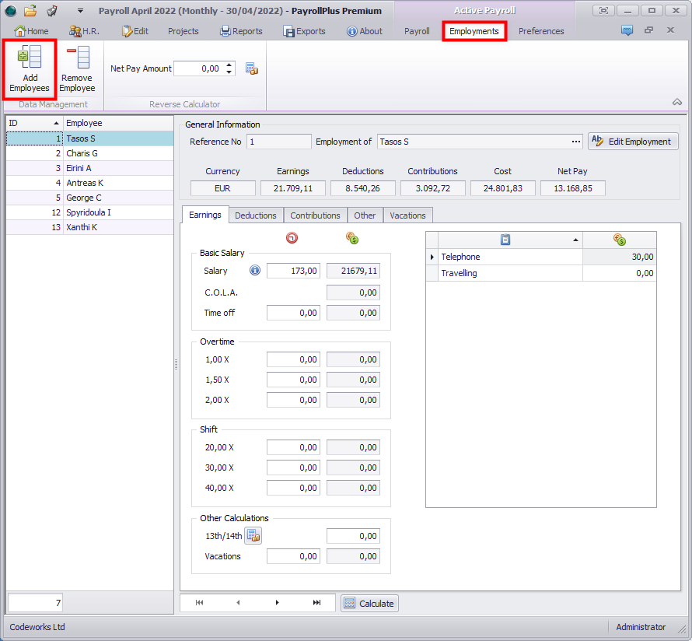Switch to the Deductions tab
Viewport: 692px width, 641px height.
[256, 215]
